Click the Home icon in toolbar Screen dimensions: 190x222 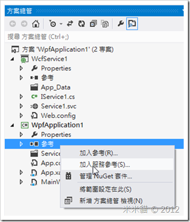tap(36, 24)
